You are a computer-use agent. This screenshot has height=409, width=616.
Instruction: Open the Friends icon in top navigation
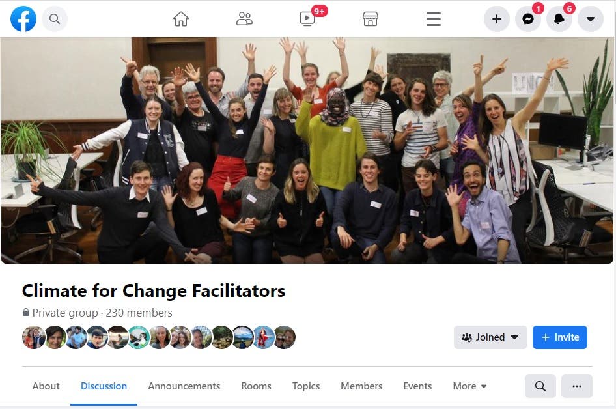244,19
